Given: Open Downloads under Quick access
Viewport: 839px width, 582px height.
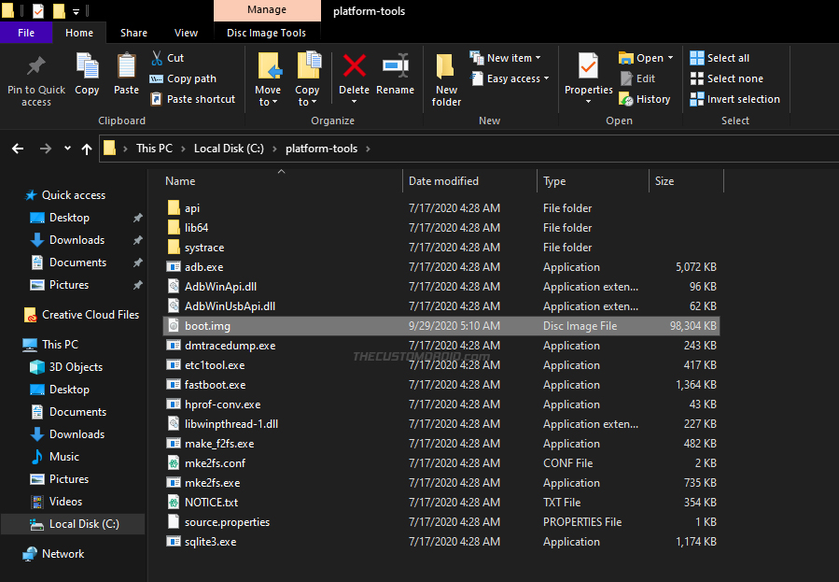Looking at the screenshot, I should tap(77, 240).
